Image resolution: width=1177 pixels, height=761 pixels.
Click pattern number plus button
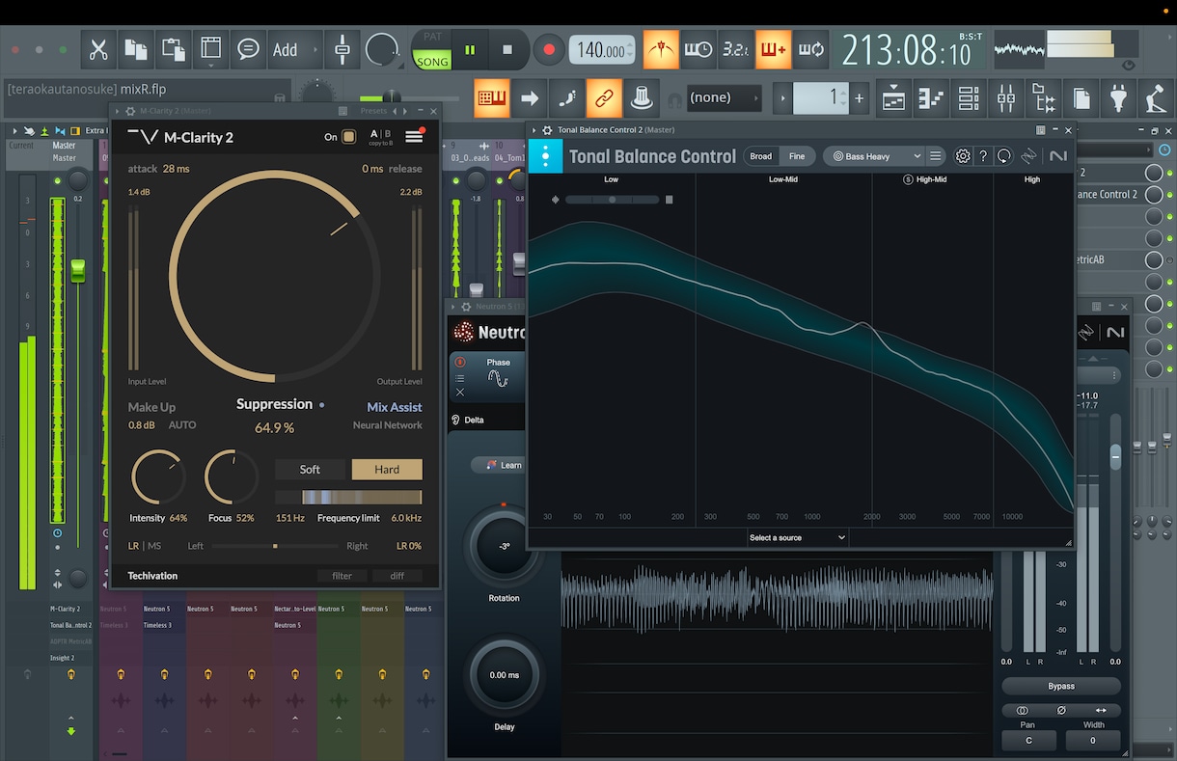click(859, 97)
